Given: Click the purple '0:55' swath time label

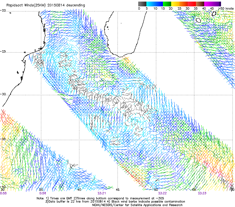Looking at the screenshot, I should 3,193.
